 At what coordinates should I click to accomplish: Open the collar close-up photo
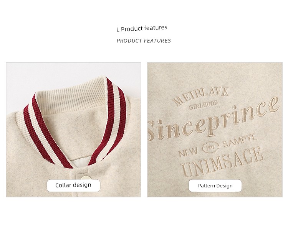pyautogui.click(x=73, y=130)
